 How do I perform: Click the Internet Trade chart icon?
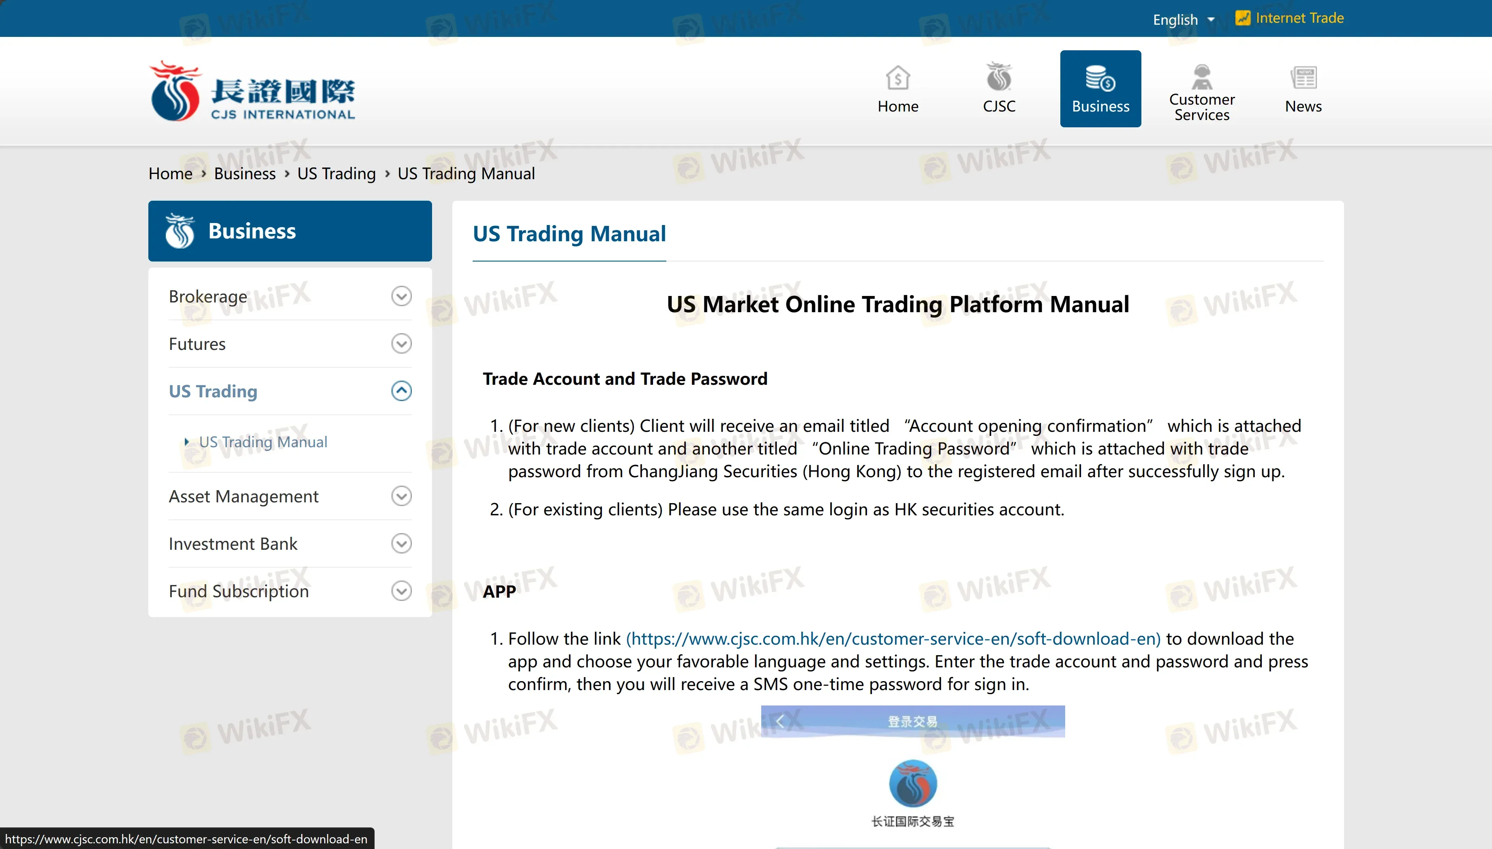point(1243,18)
